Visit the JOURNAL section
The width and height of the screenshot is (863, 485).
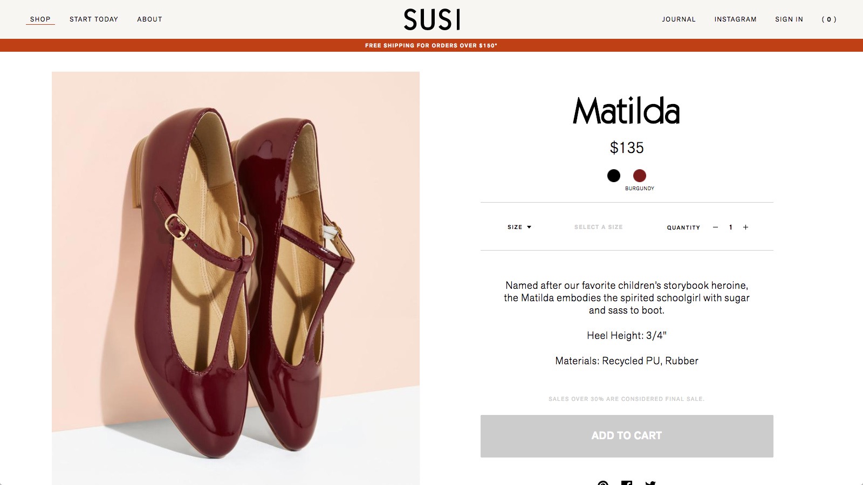679,19
